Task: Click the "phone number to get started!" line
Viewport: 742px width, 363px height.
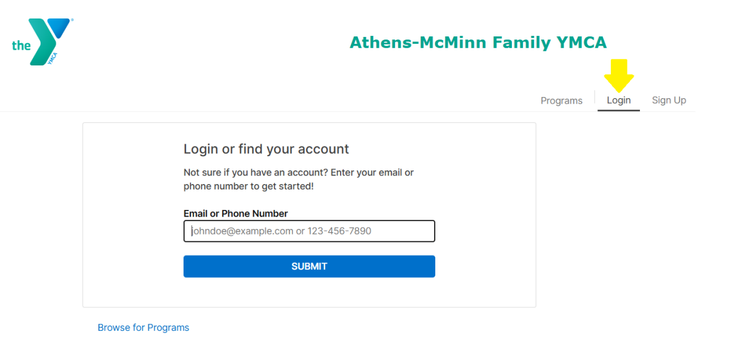Action: (x=249, y=186)
